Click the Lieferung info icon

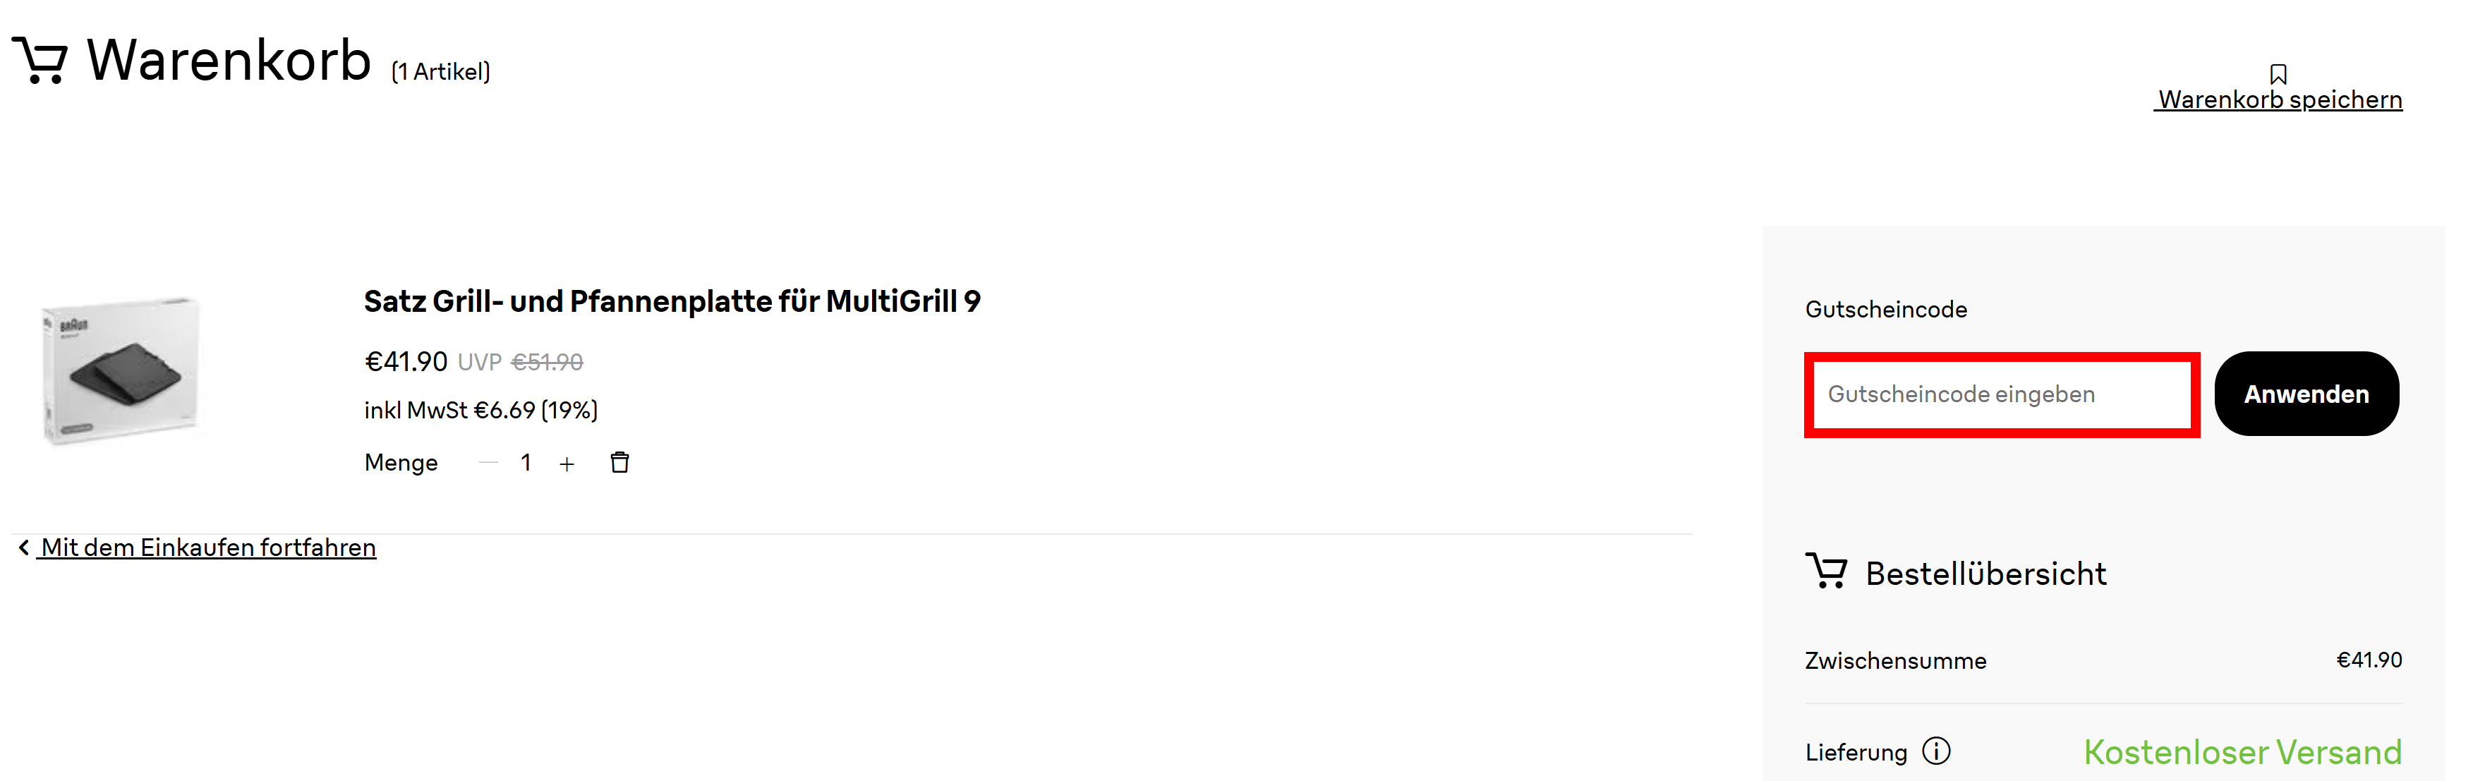[x=1936, y=751]
